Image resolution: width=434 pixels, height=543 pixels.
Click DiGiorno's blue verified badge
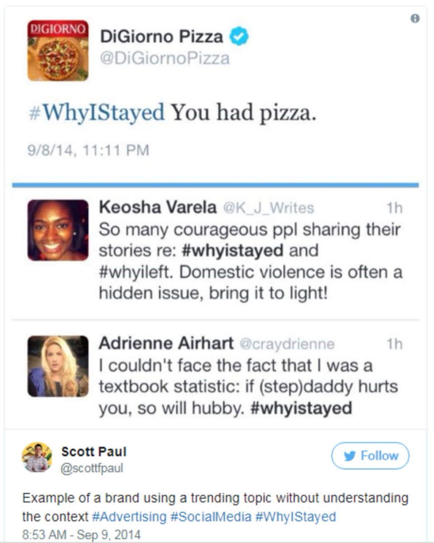pos(239,37)
